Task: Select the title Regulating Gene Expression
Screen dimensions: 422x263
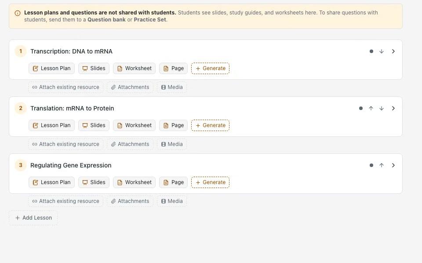Action: click(71, 165)
